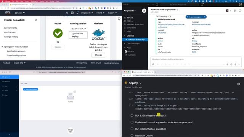
Task: Open Files item in student app sidebar
Action: (x=10, y=95)
